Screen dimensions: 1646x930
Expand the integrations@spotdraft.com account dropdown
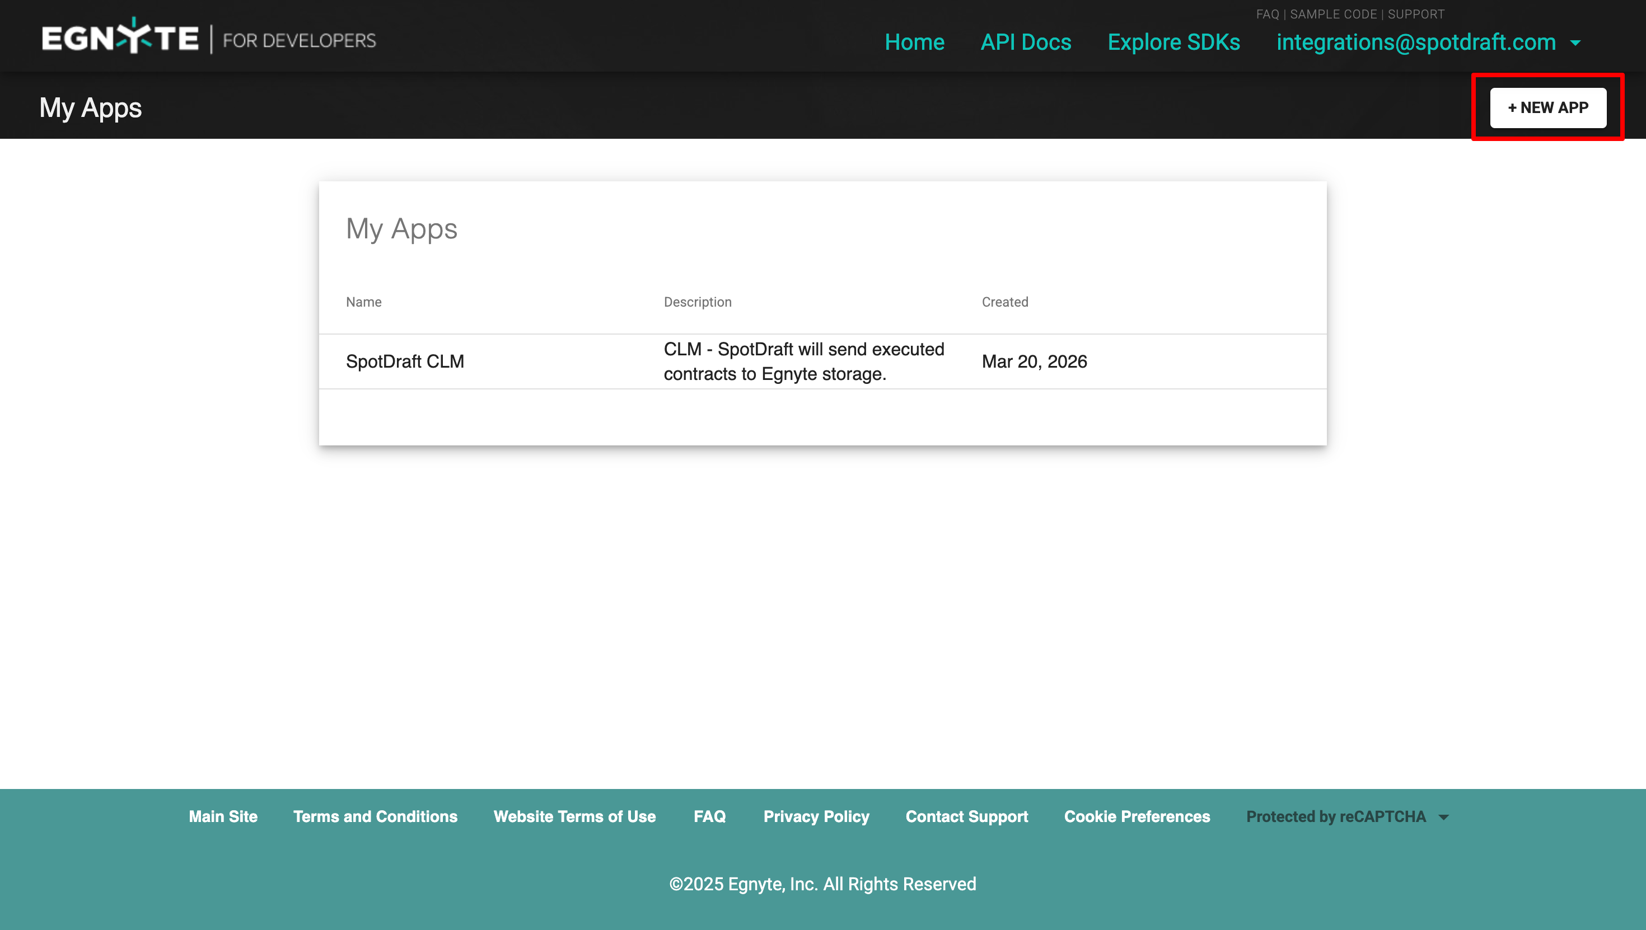1415,42
